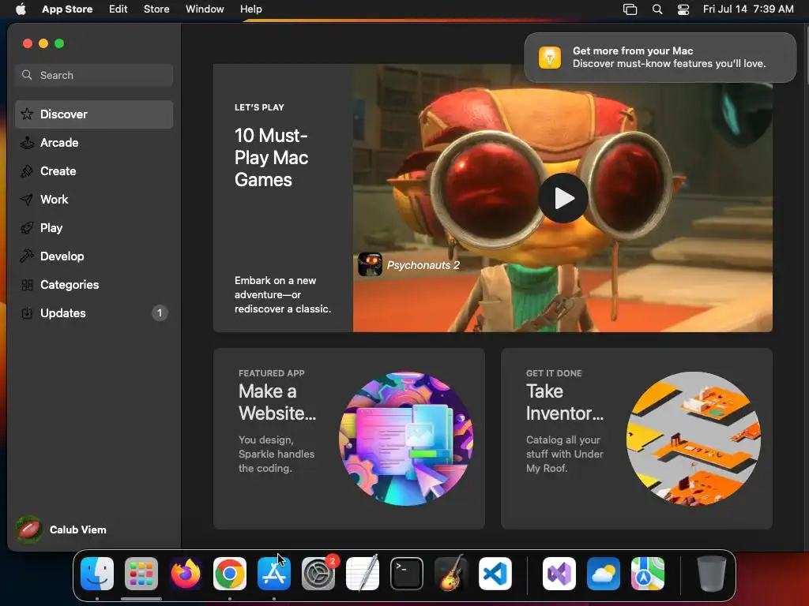
Task: Click the Work paper-plane icon
Action: (x=27, y=200)
